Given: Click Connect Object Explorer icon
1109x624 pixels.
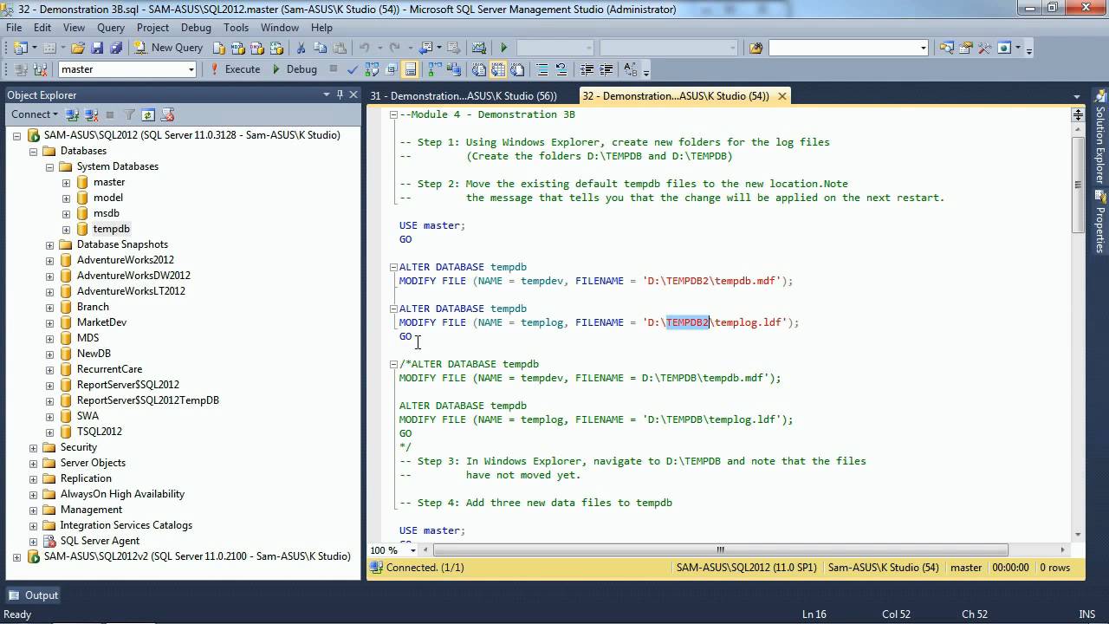Looking at the screenshot, I should [x=73, y=114].
